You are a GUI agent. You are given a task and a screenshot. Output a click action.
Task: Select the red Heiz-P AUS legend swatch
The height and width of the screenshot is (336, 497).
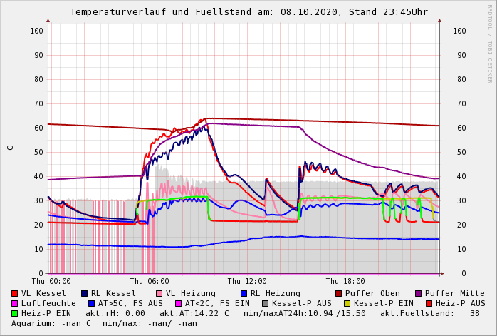pos(429,303)
